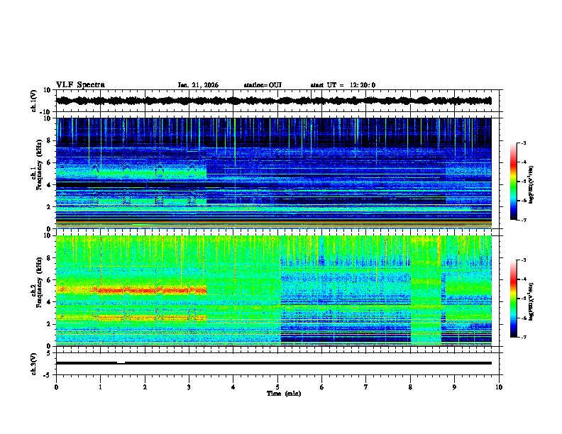
Task: Select the date text "Jan. 21, 2026"
Action: [x=198, y=85]
